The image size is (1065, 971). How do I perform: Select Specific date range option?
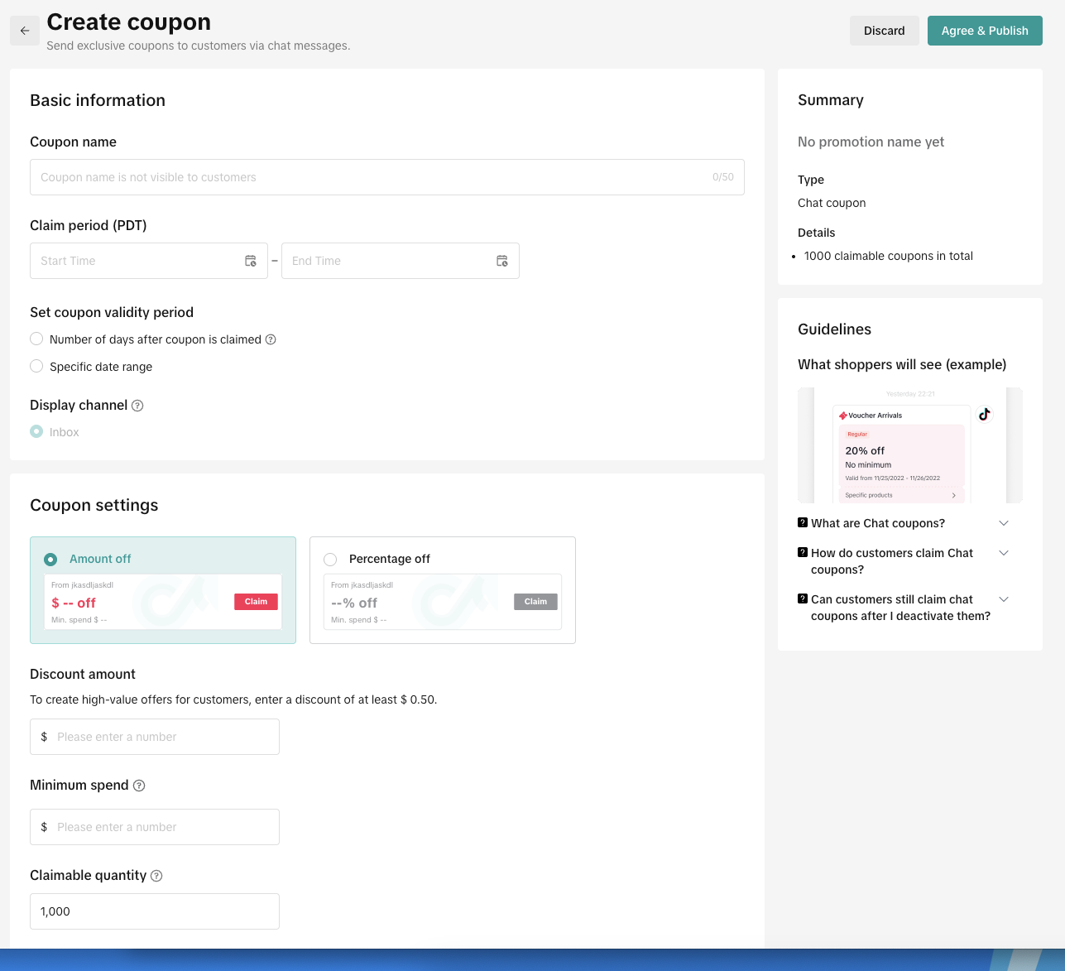click(x=36, y=366)
